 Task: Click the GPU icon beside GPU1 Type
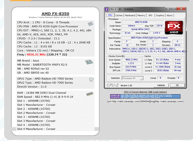91,80
